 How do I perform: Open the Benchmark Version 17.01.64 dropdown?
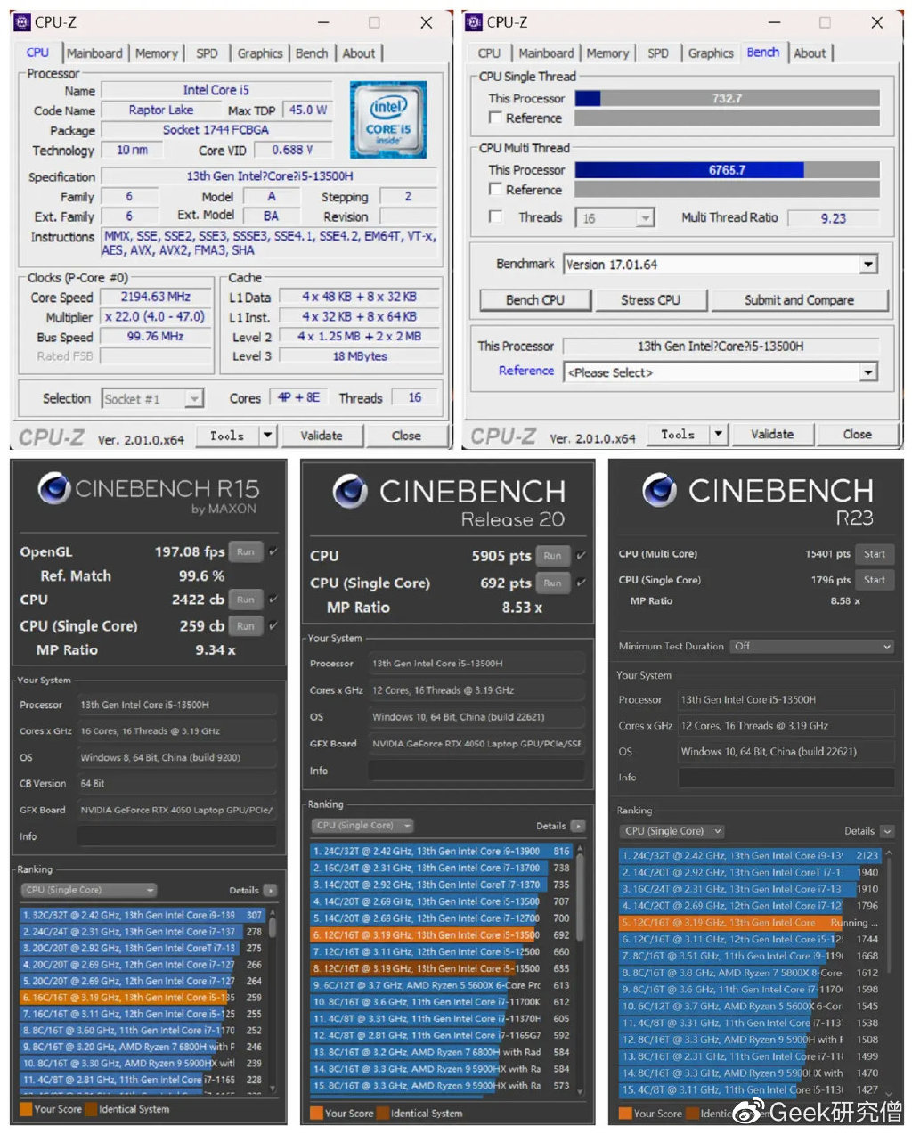(867, 264)
